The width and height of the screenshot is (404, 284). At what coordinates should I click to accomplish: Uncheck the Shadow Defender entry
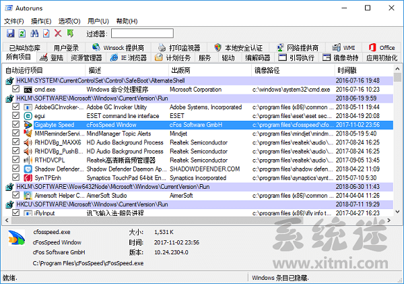(x=16, y=169)
